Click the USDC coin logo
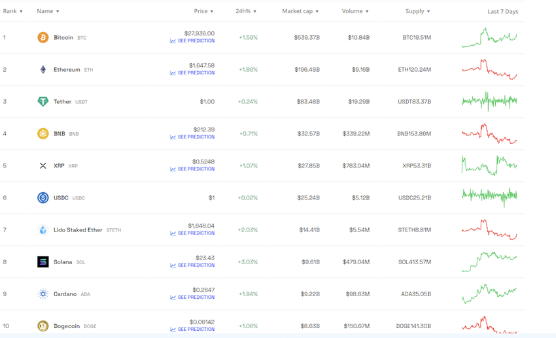Image resolution: width=556 pixels, height=338 pixels. pyautogui.click(x=43, y=197)
